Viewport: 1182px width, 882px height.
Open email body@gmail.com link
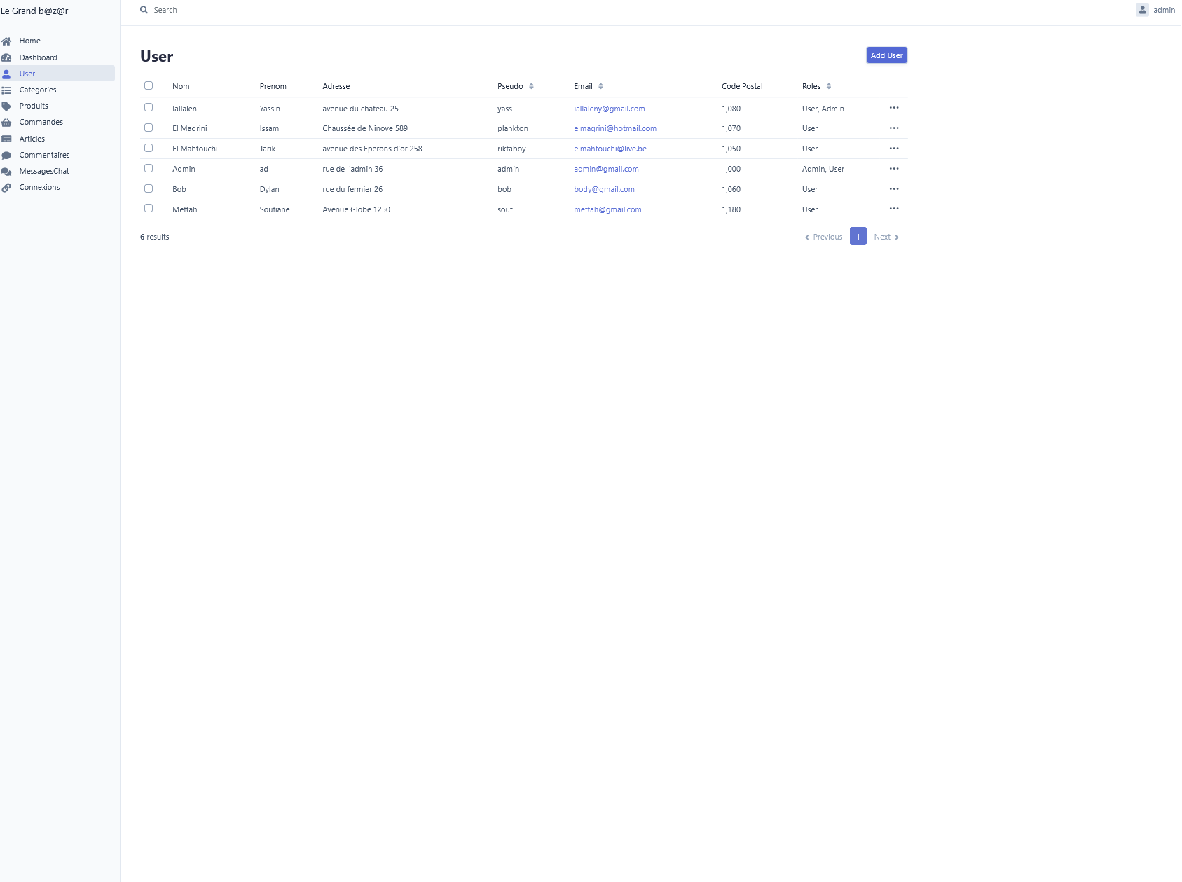[x=604, y=189]
